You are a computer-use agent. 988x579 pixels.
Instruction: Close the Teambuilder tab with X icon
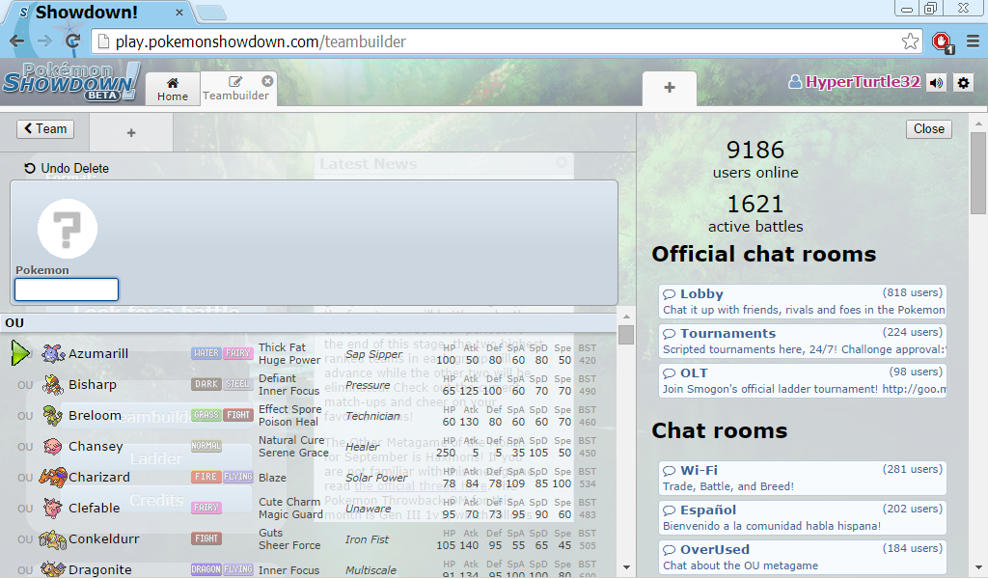pyautogui.click(x=268, y=81)
